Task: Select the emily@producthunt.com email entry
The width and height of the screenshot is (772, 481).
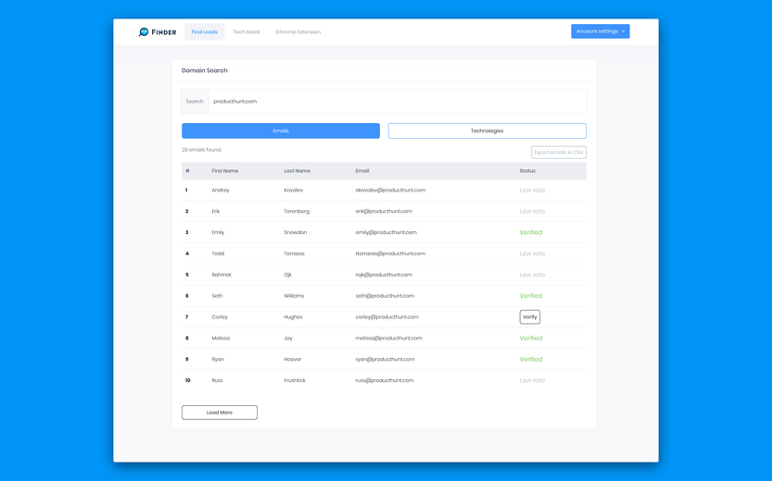Action: click(x=386, y=232)
